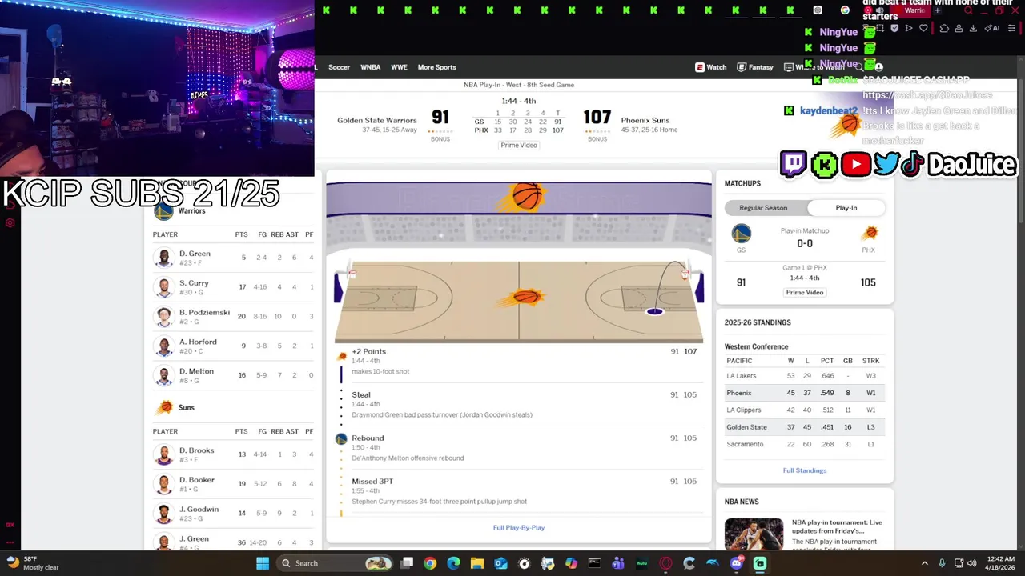Click the Golden State Warriors team name
Image resolution: width=1025 pixels, height=576 pixels.
(376, 120)
